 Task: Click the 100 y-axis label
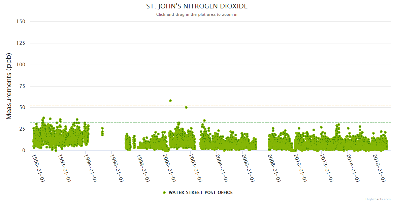pos(21,65)
